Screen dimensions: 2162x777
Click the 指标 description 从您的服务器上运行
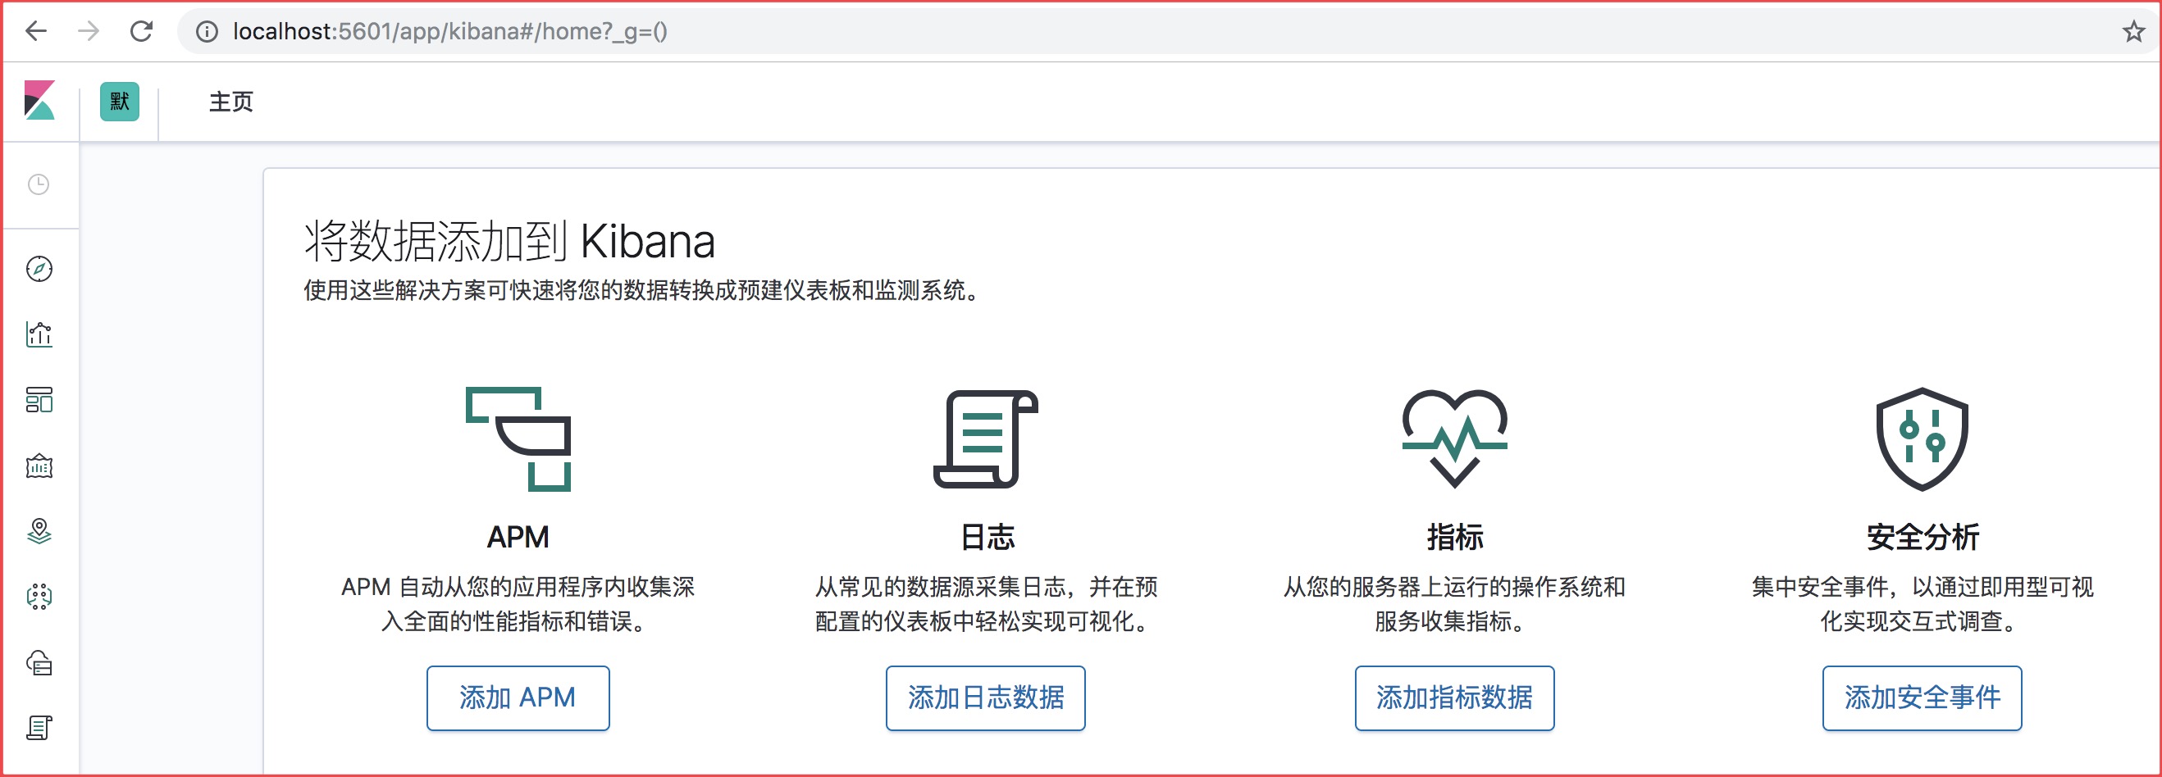pyautogui.click(x=1454, y=603)
